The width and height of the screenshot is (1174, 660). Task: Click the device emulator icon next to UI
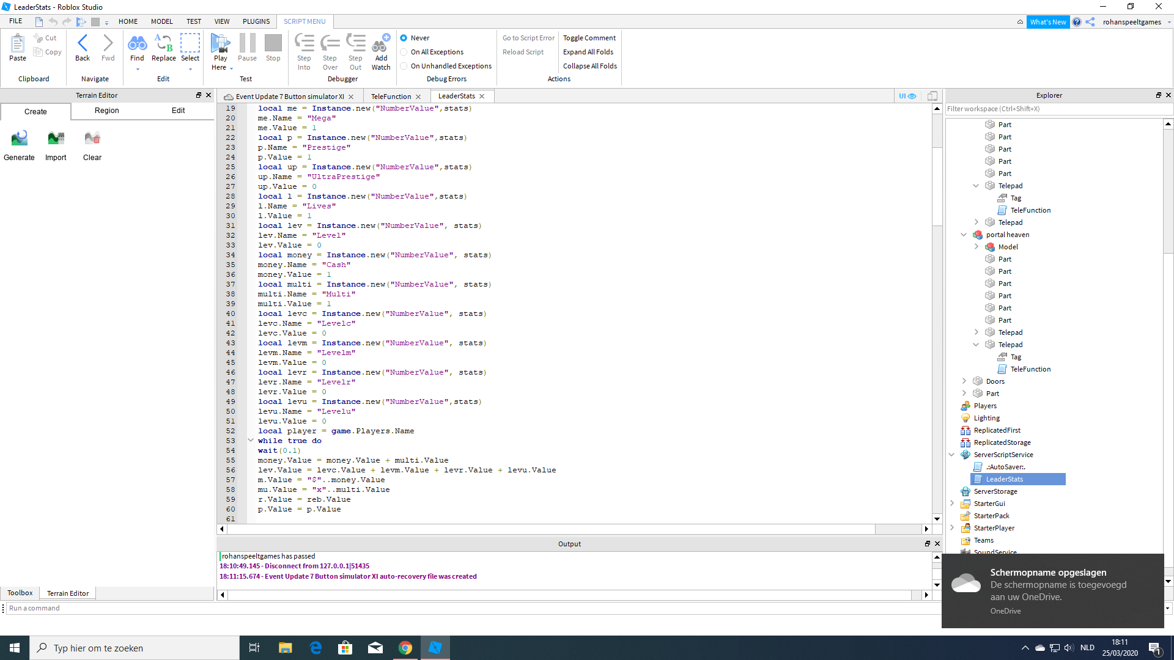point(932,96)
